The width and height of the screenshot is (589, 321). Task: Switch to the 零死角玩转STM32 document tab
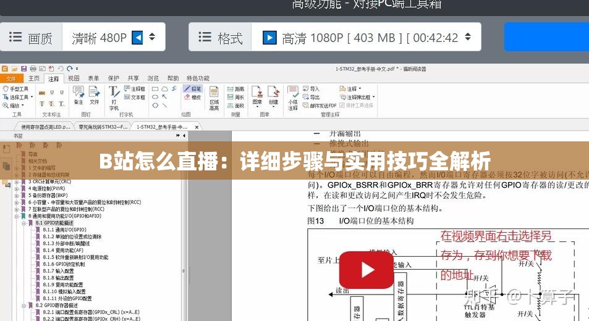pyautogui.click(x=103, y=127)
